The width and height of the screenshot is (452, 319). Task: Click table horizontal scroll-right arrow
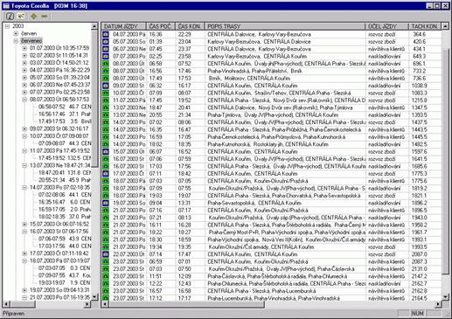(438, 304)
